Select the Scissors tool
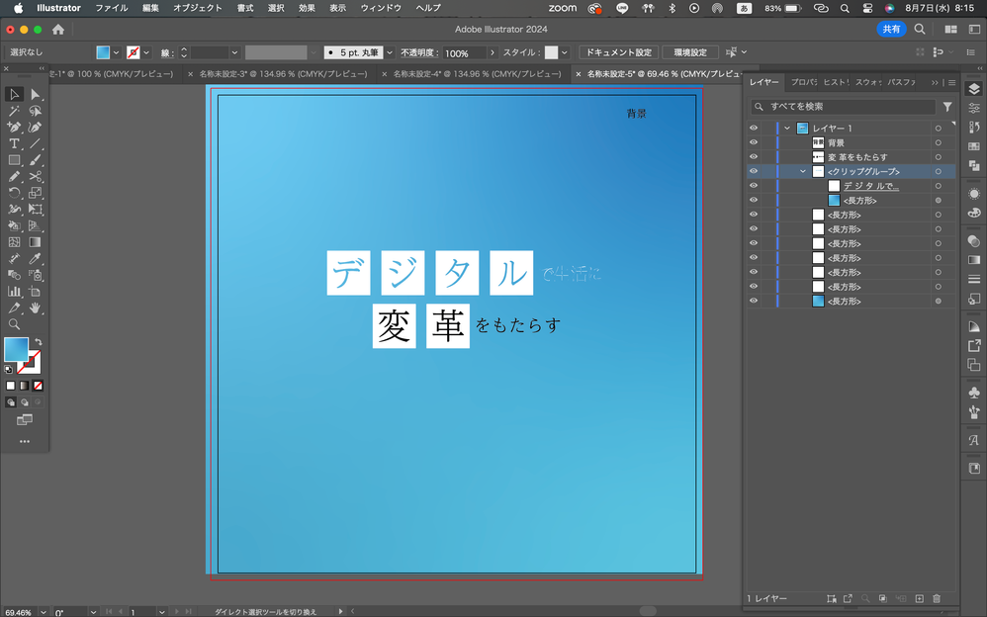Image resolution: width=987 pixels, height=617 pixels. click(x=36, y=176)
